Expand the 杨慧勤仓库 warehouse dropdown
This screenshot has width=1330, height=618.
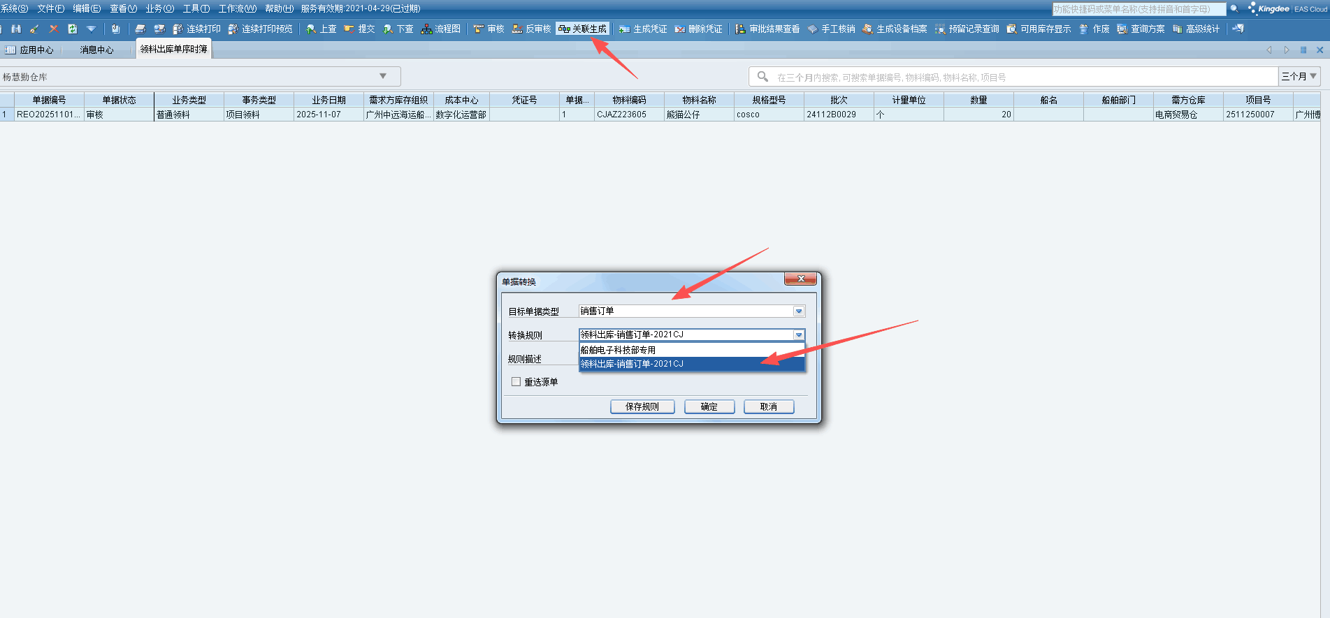[x=383, y=76]
